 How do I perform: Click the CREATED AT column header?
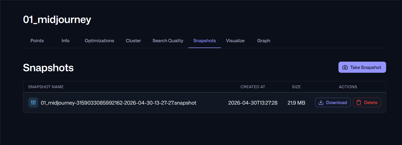[253, 87]
